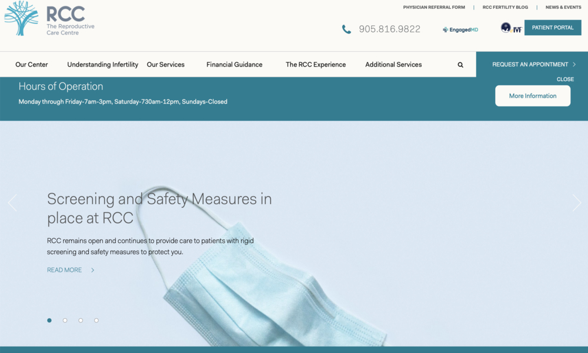The width and height of the screenshot is (588, 353).
Task: Click the RCC tree logo
Action: coord(21,18)
